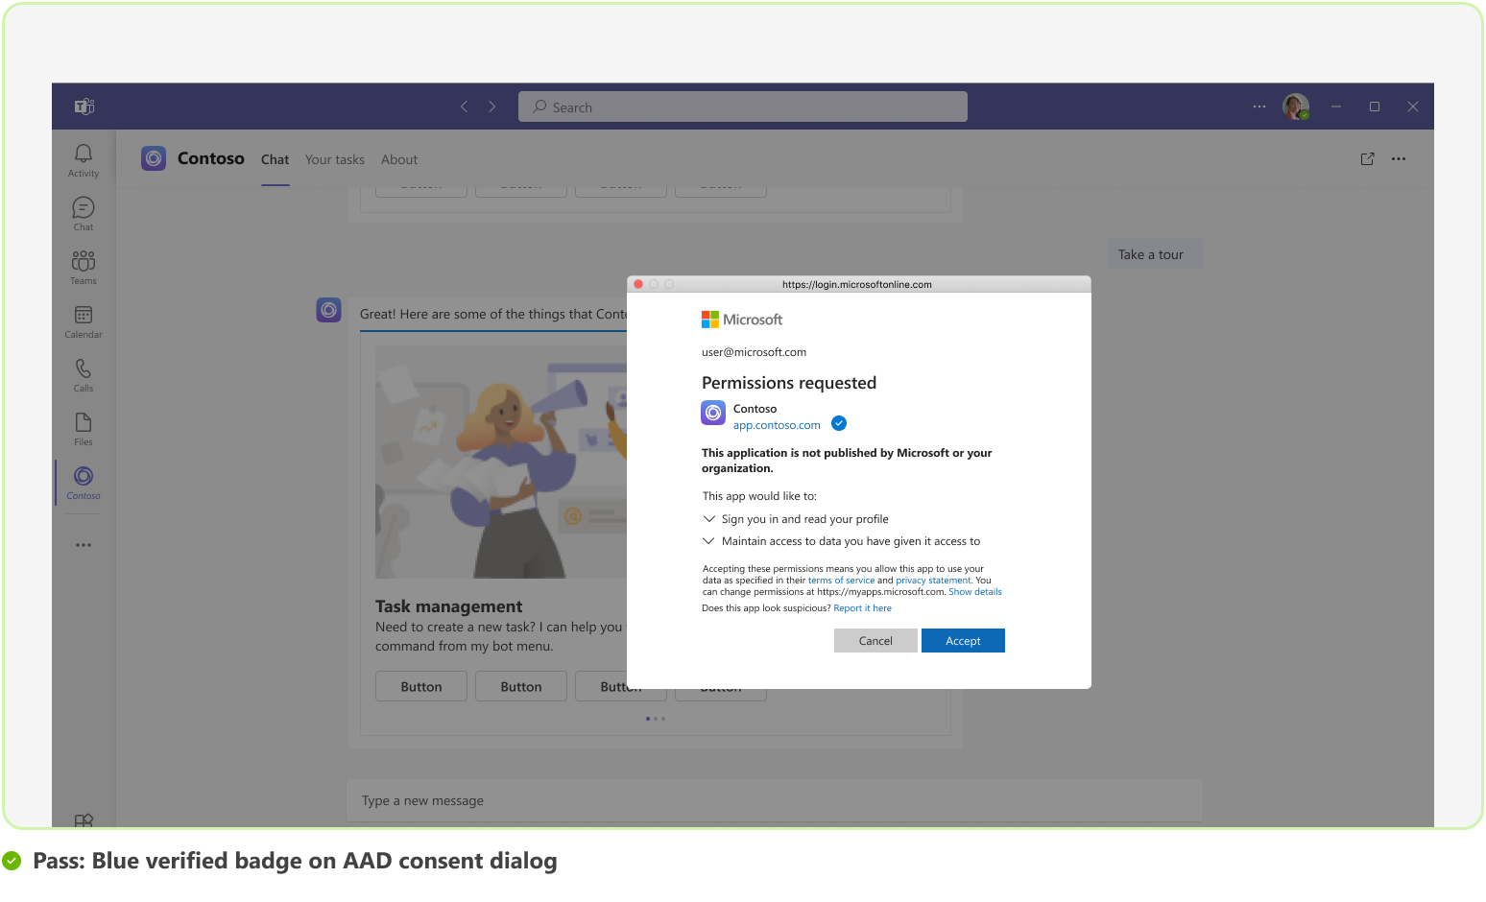Minimize the Teams window
Image resolution: width=1486 pixels, height=902 pixels.
pos(1336,107)
